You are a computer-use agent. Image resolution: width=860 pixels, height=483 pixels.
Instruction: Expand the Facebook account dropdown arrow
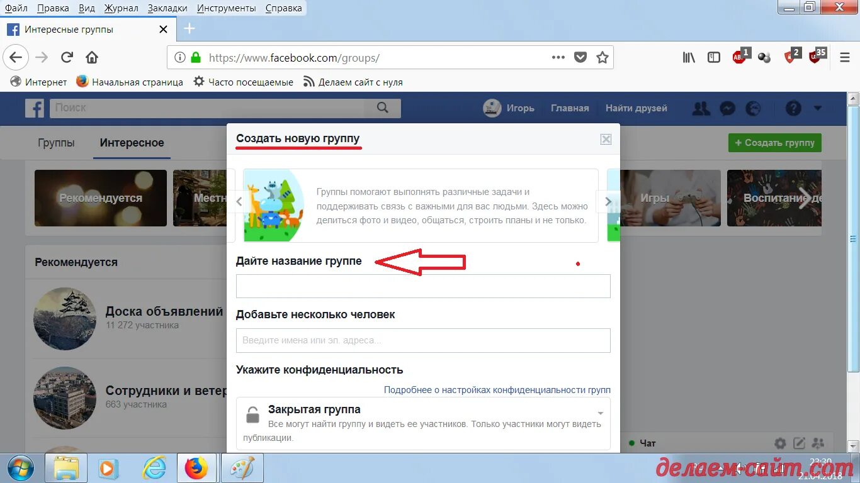(818, 108)
